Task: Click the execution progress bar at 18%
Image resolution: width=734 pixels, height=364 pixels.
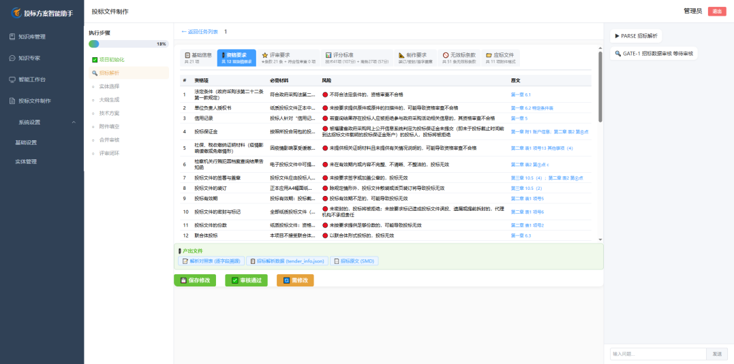Action: point(129,44)
